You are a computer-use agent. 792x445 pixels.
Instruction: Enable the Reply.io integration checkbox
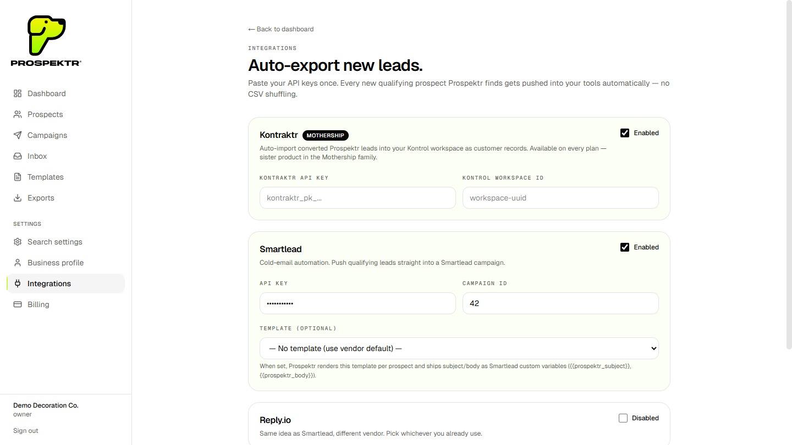(623, 418)
